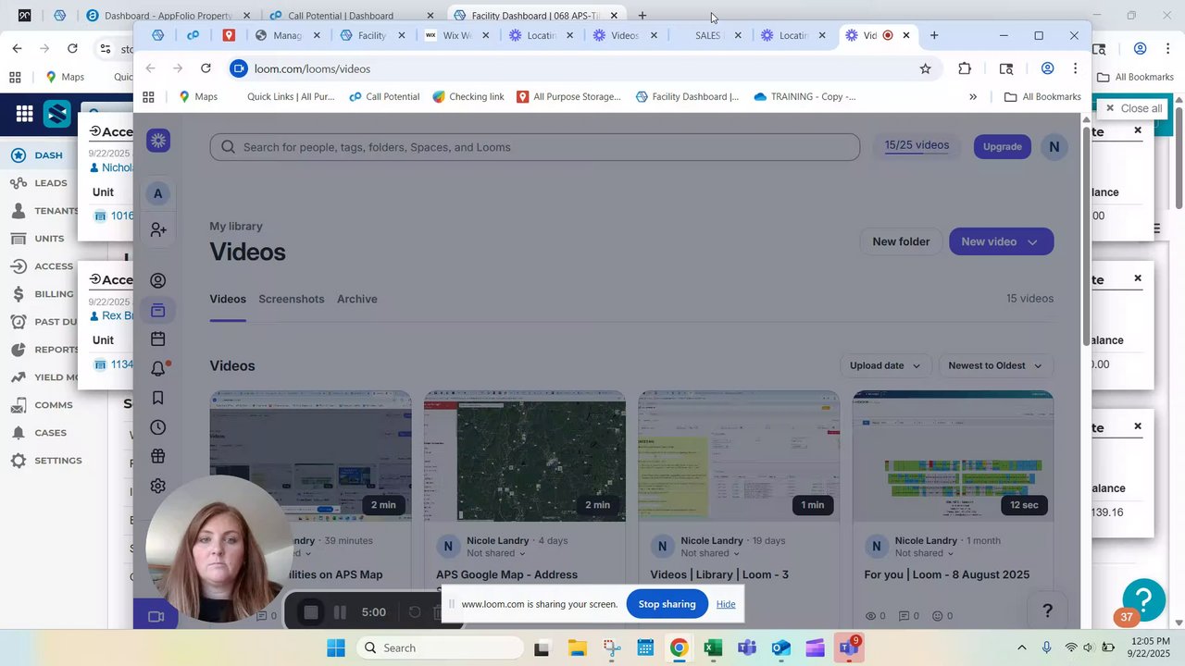
Task: Restart the Loom recording
Action: 415,612
